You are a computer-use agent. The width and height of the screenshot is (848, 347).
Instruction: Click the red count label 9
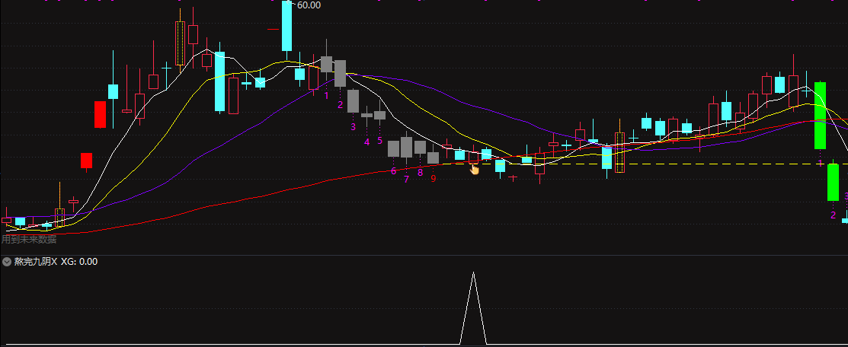(x=434, y=179)
